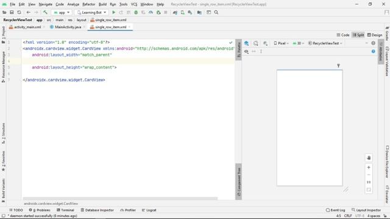This screenshot has height=219, width=390.
Task: Open the Terminal tool window
Action: (65, 210)
